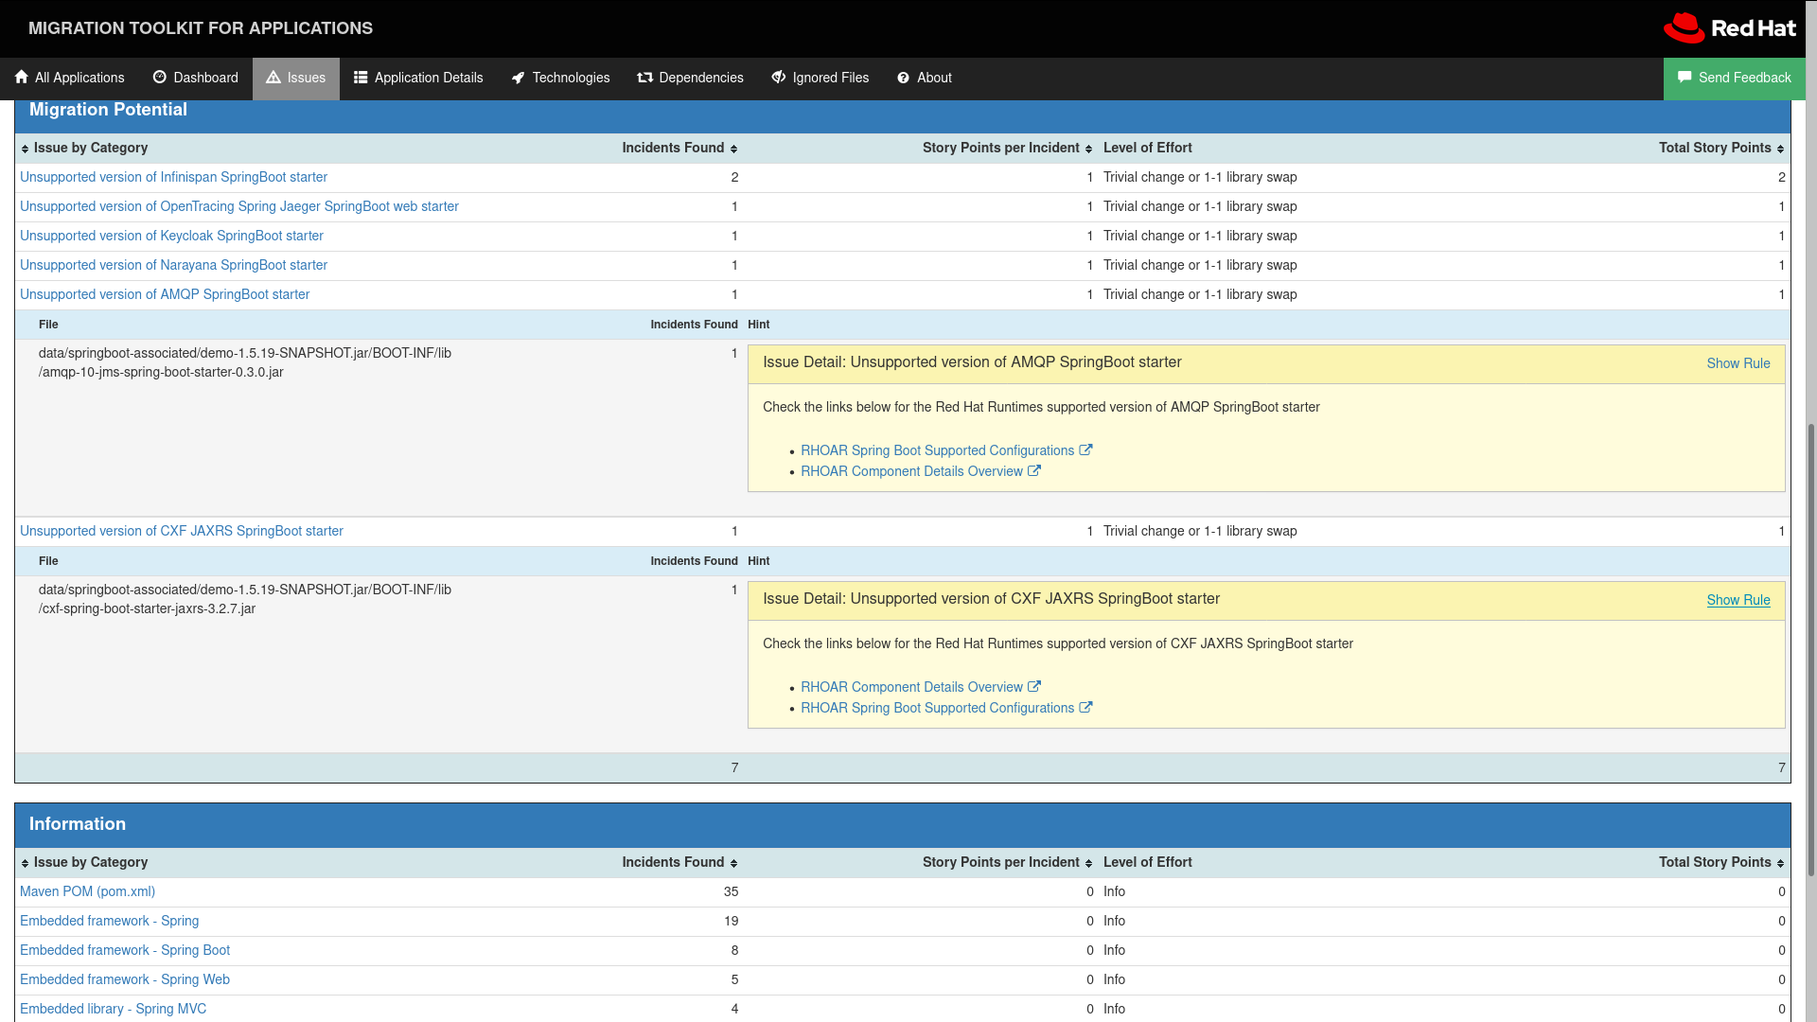Viewport: 1817px width, 1022px height.
Task: Expand the Keycloak SpringBoot starter issue
Action: [x=171, y=236]
